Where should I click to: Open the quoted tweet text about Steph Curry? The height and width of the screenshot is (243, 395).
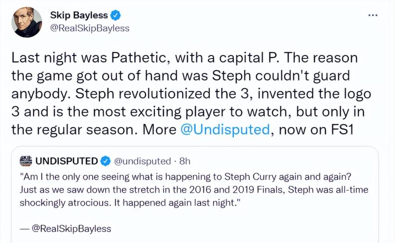[194, 190]
